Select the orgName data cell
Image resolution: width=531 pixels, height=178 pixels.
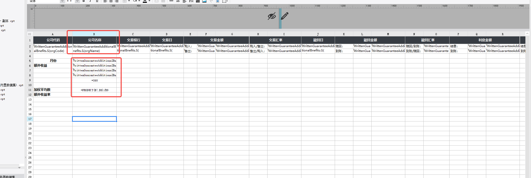pos(94,49)
